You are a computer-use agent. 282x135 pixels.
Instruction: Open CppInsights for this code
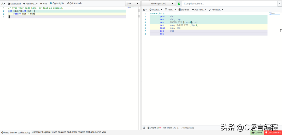(x=57, y=3)
